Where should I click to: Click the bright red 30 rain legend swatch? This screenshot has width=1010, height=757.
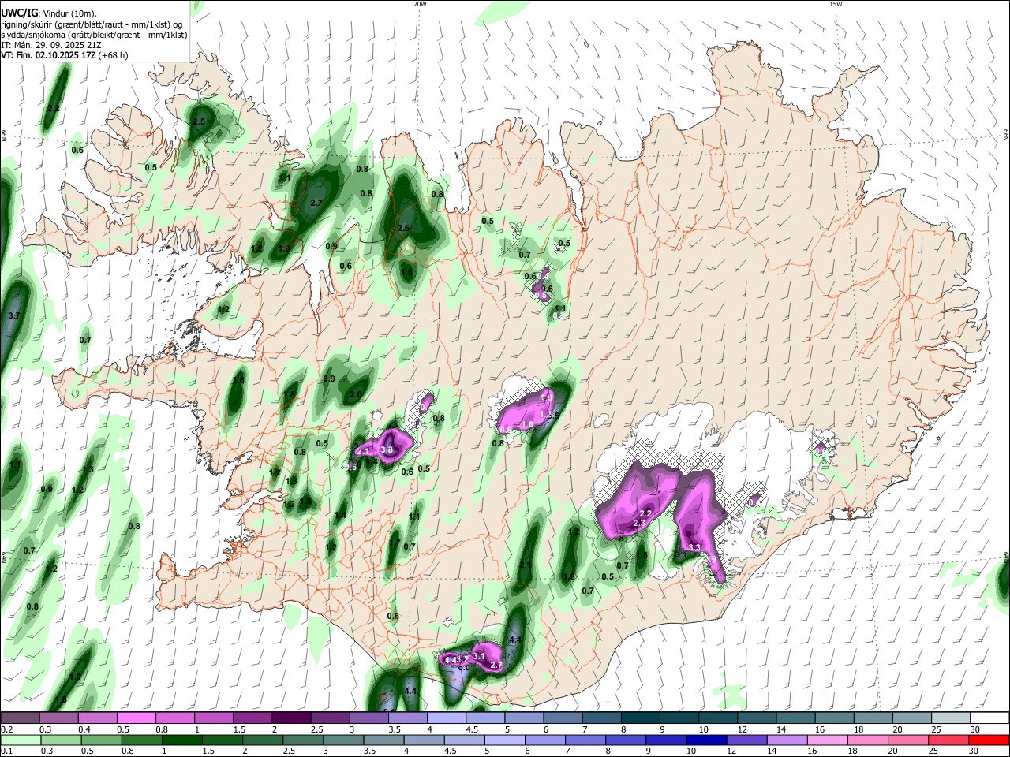(989, 740)
